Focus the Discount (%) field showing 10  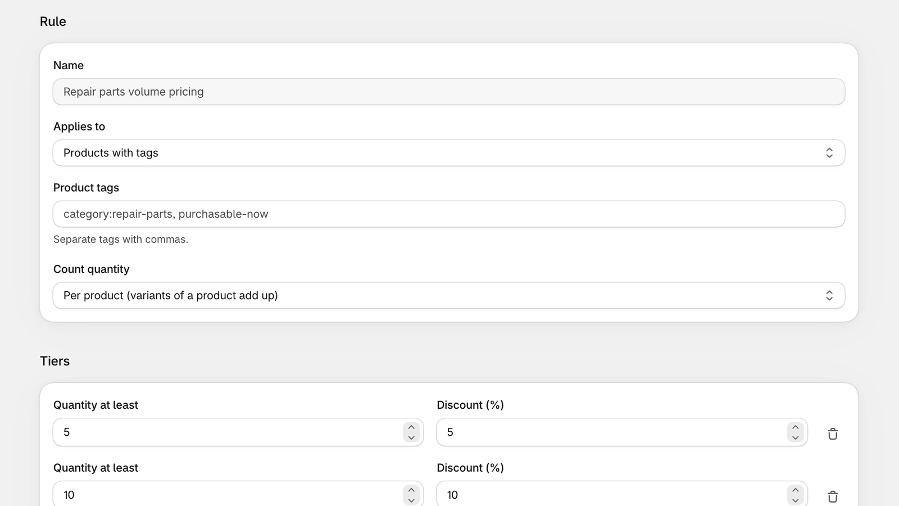point(622,494)
